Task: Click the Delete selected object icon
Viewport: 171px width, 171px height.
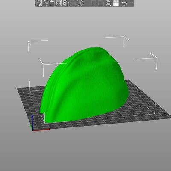Action: 46,3
